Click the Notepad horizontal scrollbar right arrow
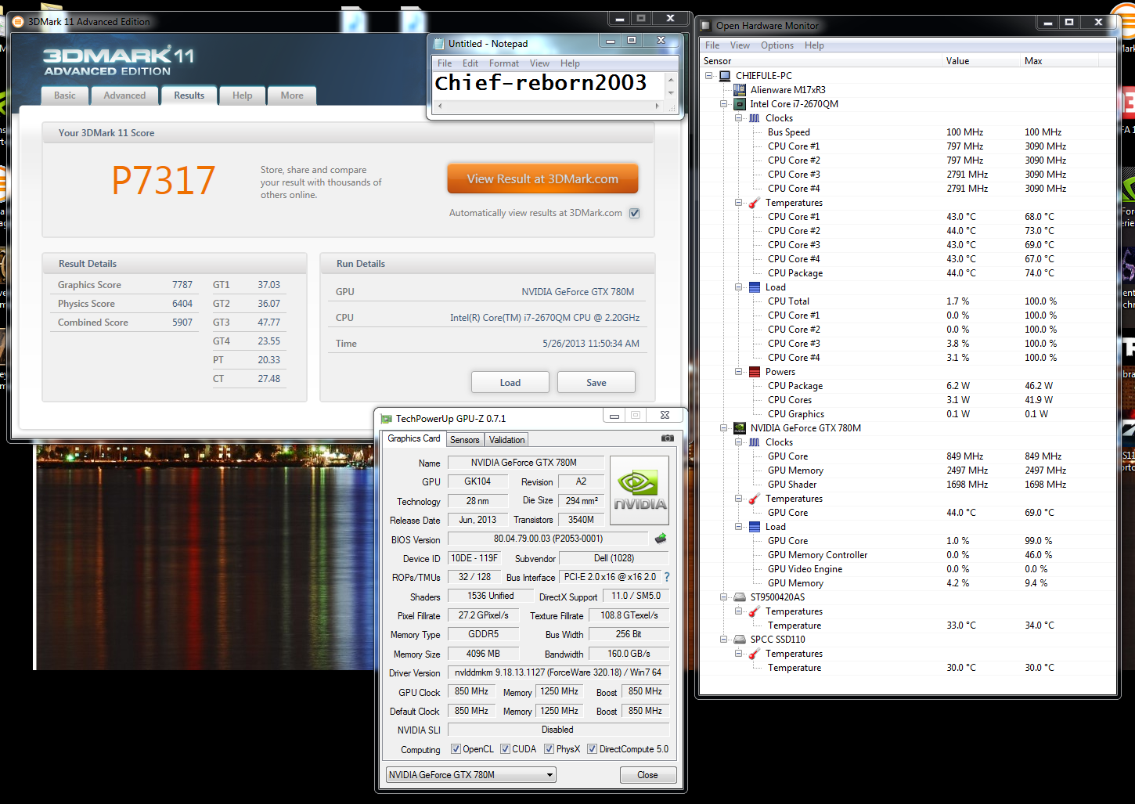The image size is (1135, 804). point(657,106)
